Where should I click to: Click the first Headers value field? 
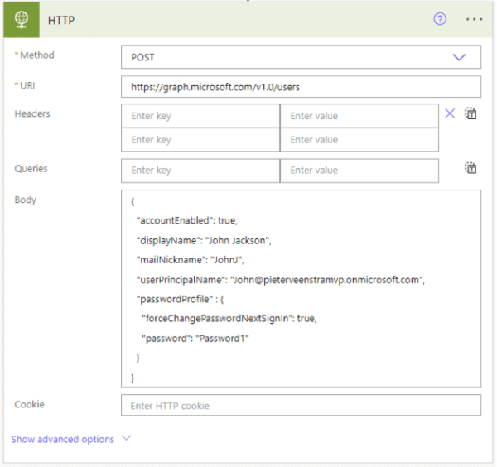[359, 116]
